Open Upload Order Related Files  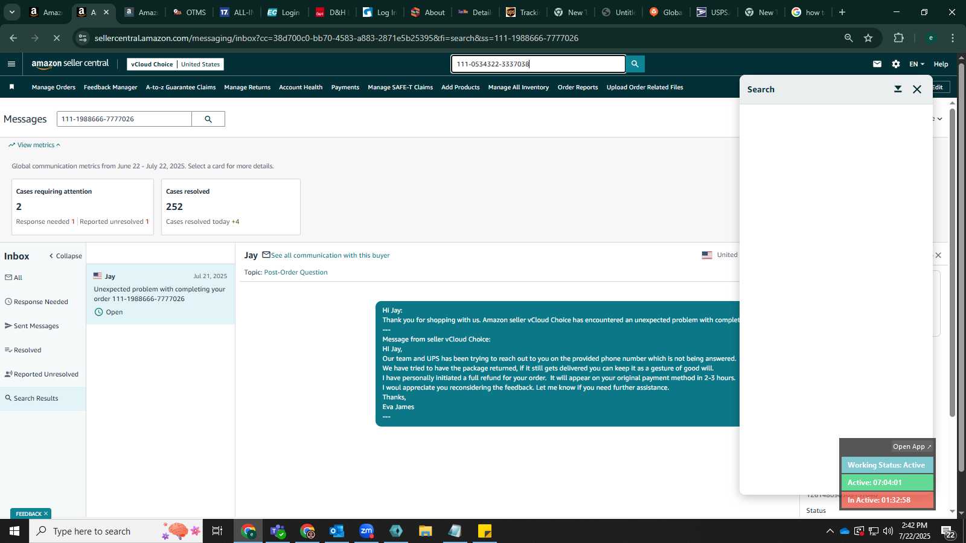tap(645, 87)
